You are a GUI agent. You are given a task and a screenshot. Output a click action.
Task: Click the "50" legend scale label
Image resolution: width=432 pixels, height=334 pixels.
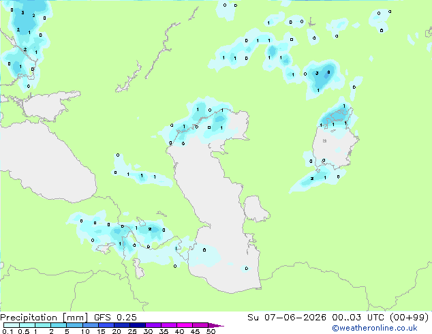pyautogui.click(x=211, y=331)
